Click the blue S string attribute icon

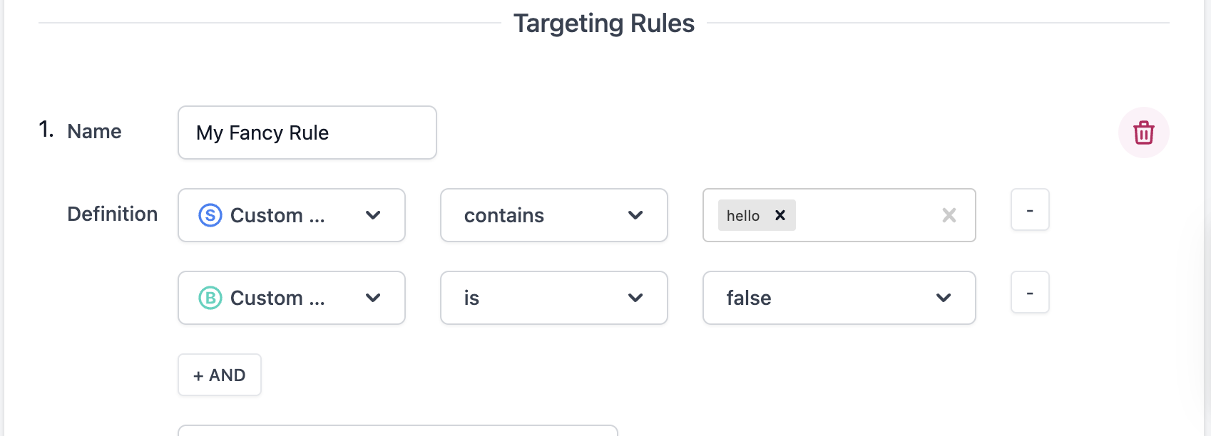(x=210, y=215)
